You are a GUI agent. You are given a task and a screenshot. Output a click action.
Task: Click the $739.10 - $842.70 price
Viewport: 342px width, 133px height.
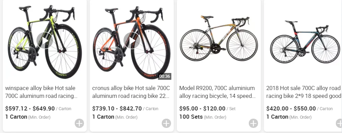pos(117,108)
